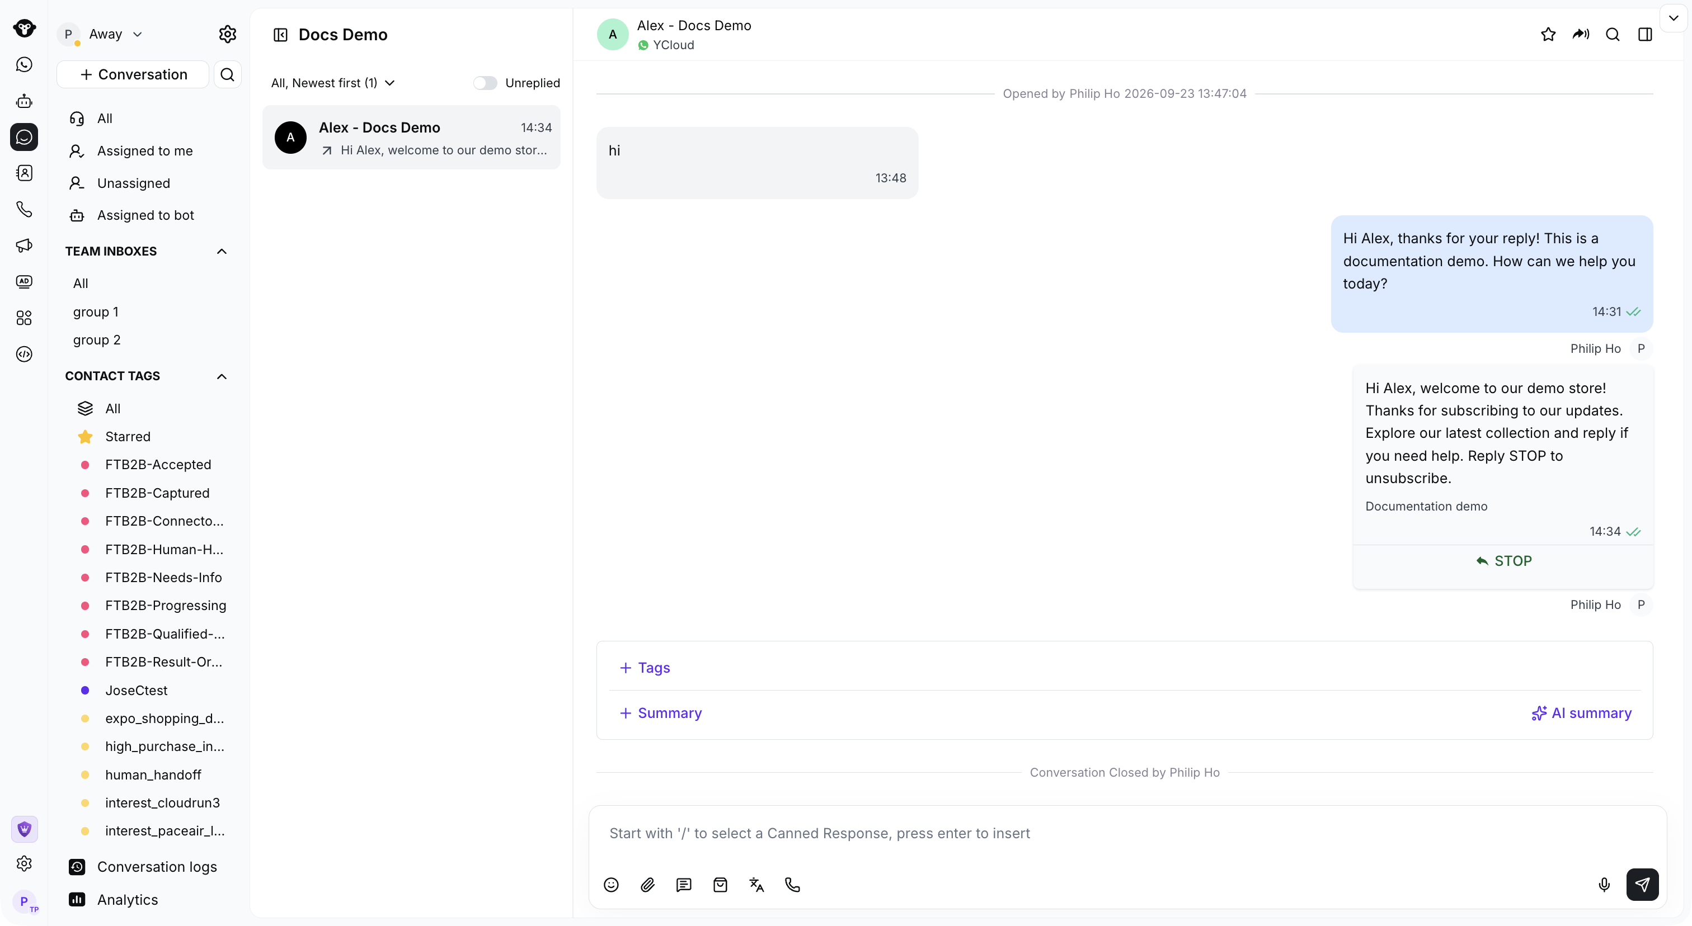1692x926 pixels.
Task: Open the AD ads icon in left rail
Action: [x=24, y=281]
